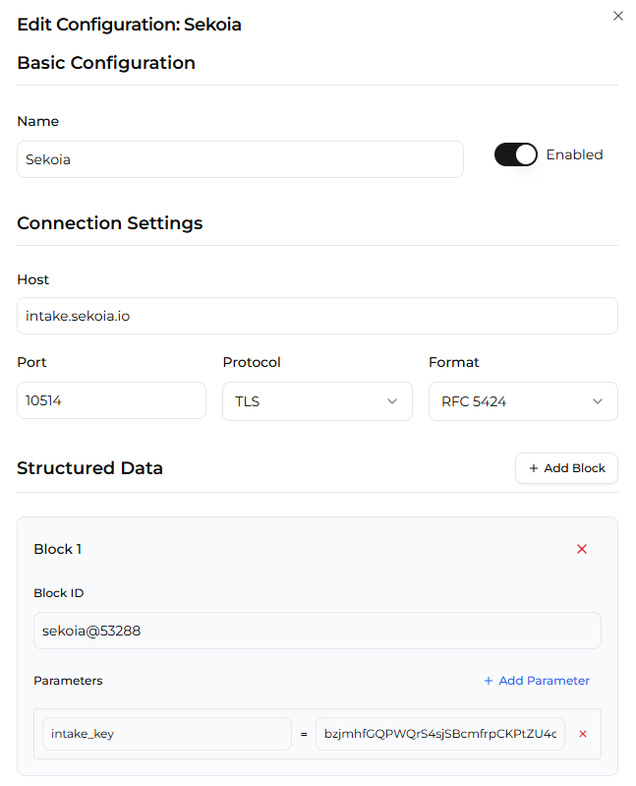
Task: Click the Structured Data heading
Action: pyautogui.click(x=89, y=468)
